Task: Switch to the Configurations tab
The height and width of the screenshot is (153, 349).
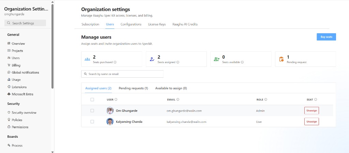Action: pos(131,24)
